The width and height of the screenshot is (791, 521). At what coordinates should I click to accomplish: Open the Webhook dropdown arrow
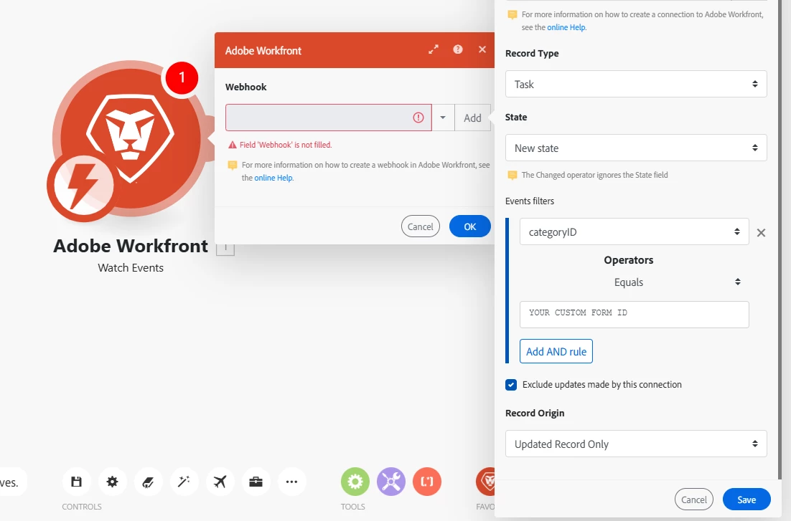(x=443, y=118)
